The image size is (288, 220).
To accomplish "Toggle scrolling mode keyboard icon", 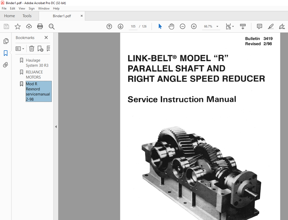I will pos(243,26).
